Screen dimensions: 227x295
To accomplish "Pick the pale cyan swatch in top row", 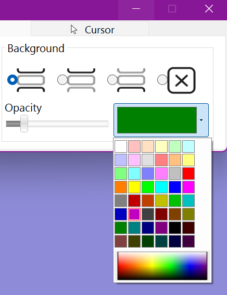I will point(188,146).
